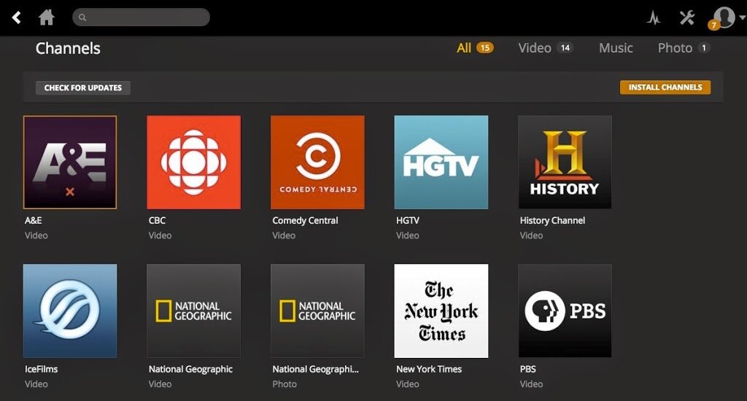The width and height of the screenshot is (747, 401).
Task: Open the National Geographic video channel tile
Action: (193, 311)
